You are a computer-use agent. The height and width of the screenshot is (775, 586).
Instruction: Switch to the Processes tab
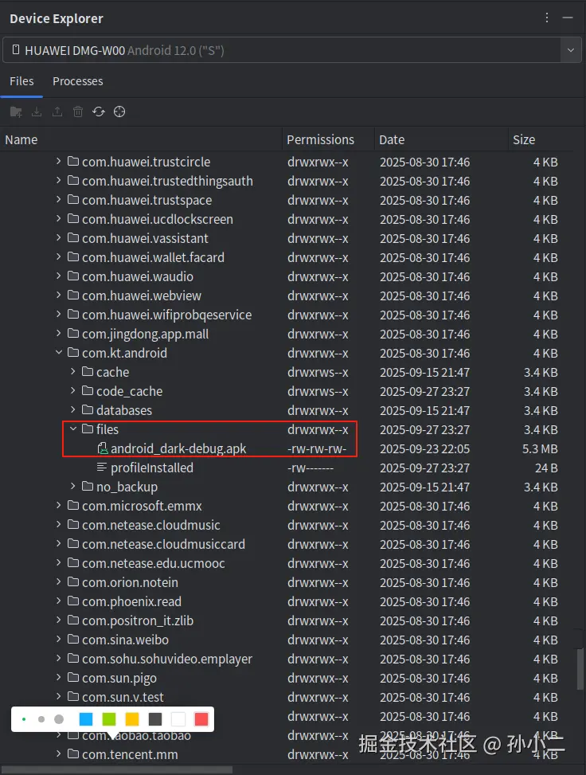click(77, 81)
